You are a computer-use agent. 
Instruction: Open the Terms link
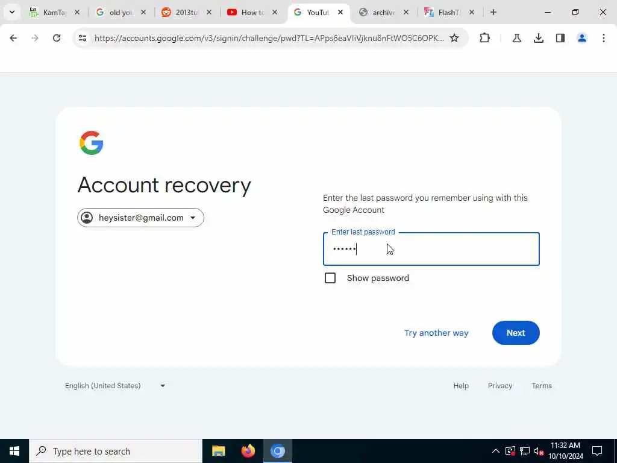click(542, 386)
